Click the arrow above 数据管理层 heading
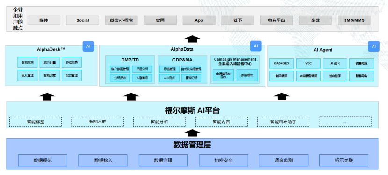This screenshot has width=388, height=175. point(192,133)
